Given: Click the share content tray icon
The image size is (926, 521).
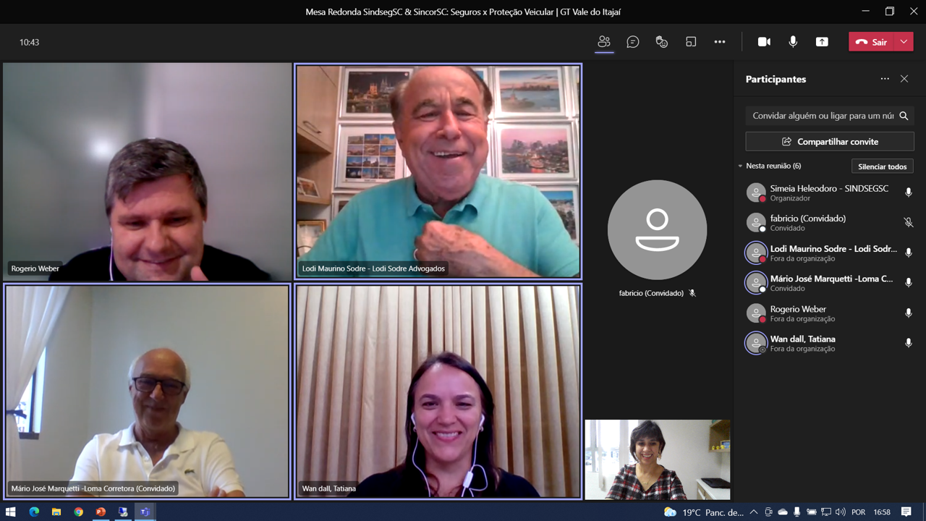Looking at the screenshot, I should 822,42.
